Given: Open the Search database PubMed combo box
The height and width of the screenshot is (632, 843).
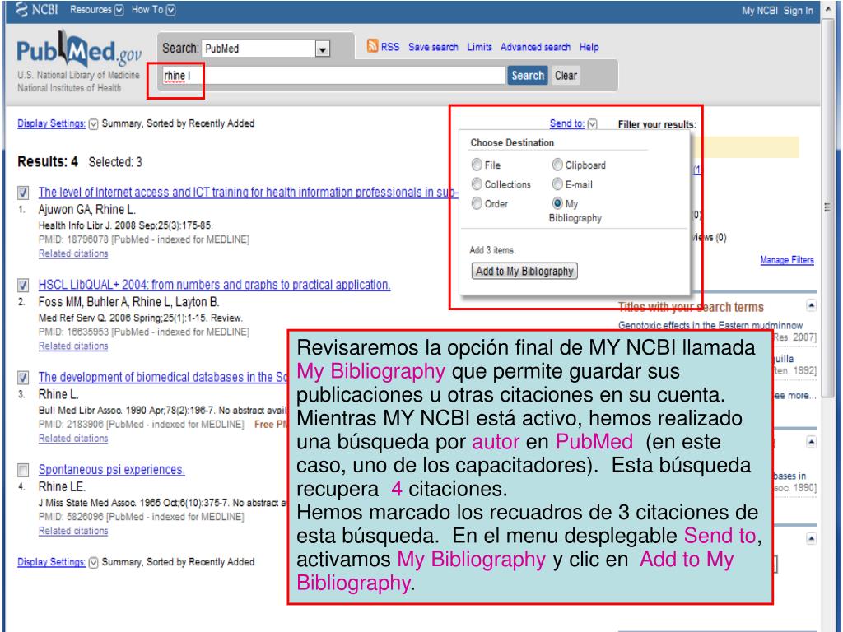Looking at the screenshot, I should tap(266, 49).
